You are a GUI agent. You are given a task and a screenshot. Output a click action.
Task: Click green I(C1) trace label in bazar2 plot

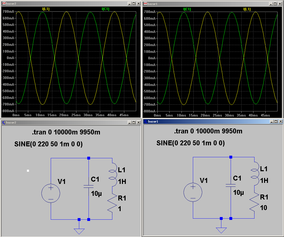(105, 9)
